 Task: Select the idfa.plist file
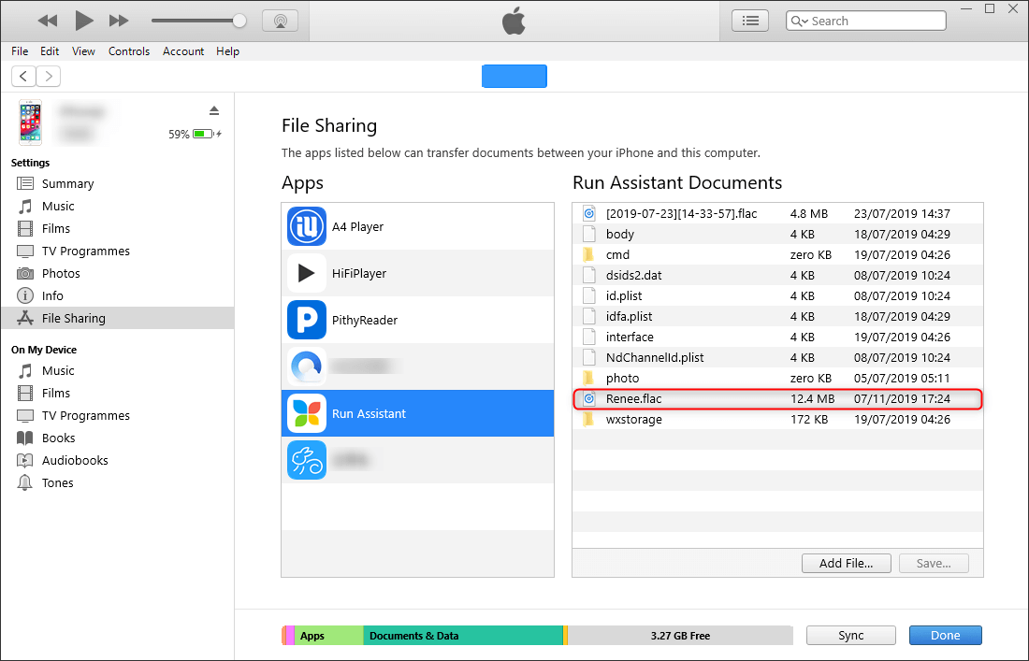(x=777, y=316)
